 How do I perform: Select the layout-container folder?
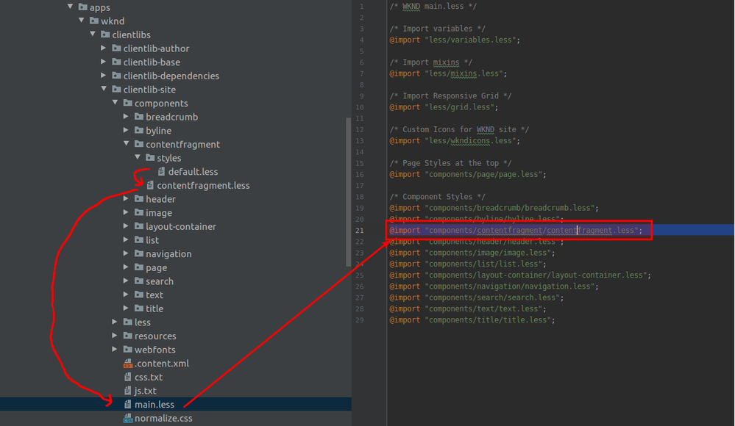180,227
